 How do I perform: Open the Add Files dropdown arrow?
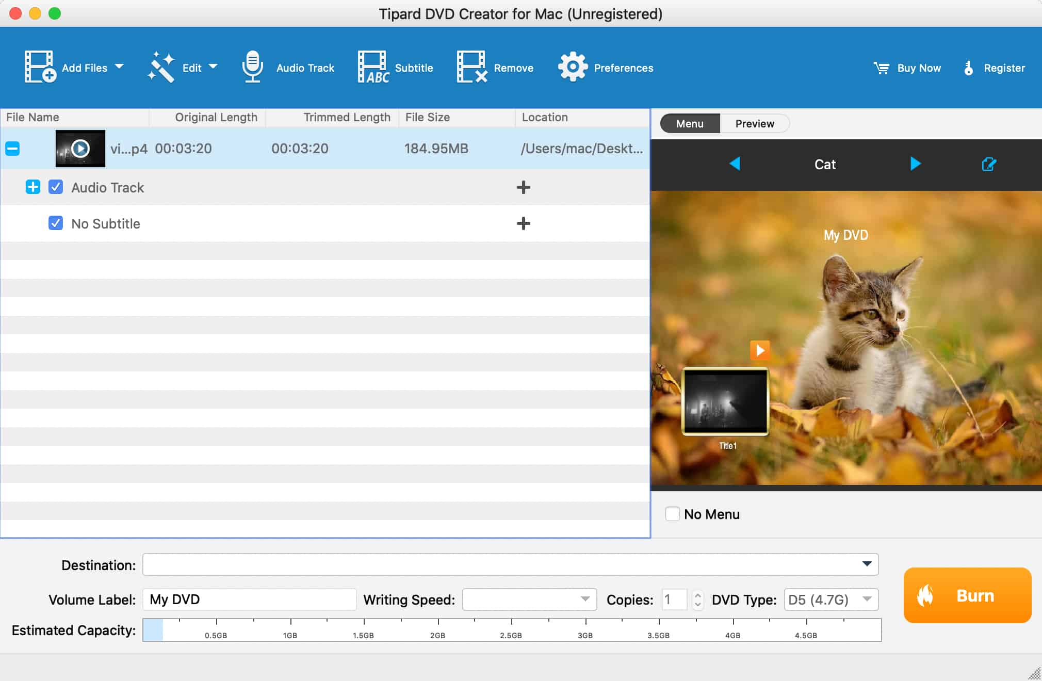[x=119, y=67]
